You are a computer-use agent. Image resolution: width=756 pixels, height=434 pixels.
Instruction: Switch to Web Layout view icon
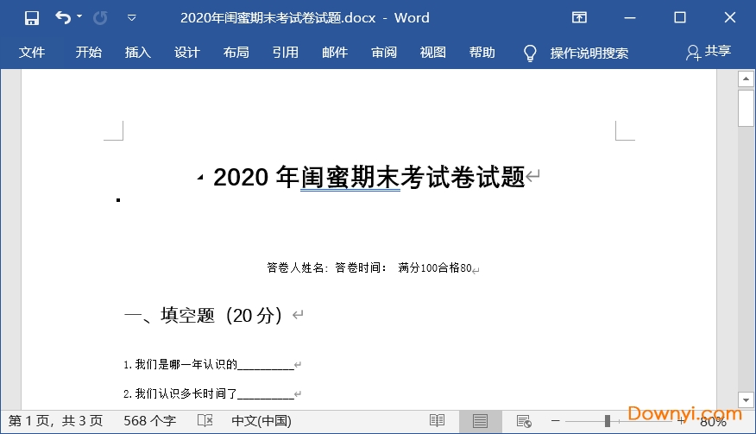pyautogui.click(x=524, y=421)
